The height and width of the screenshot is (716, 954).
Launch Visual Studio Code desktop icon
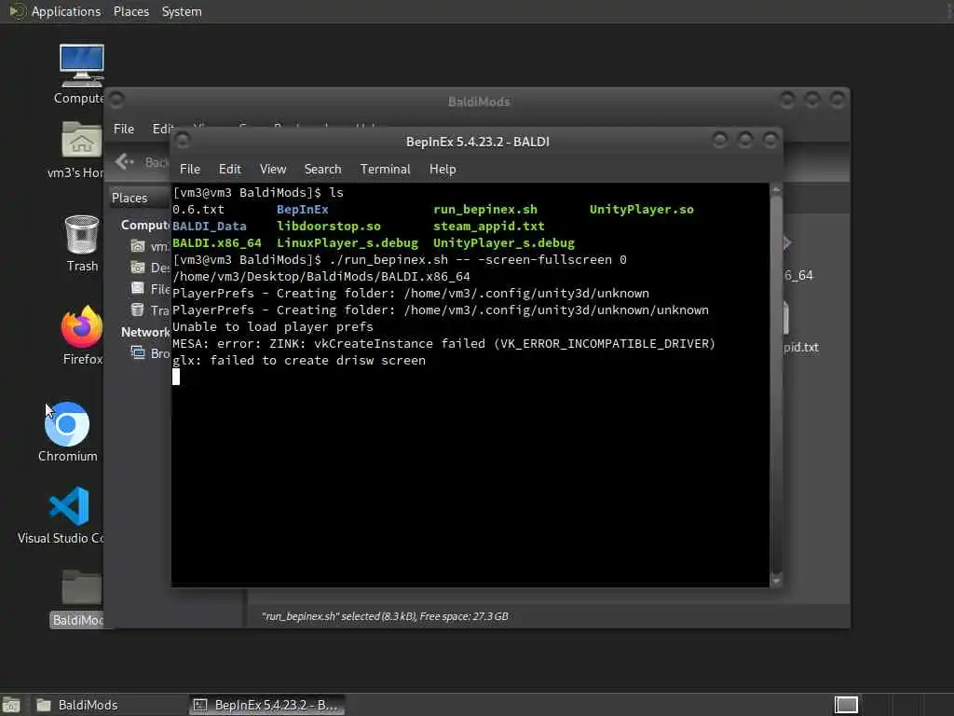(69, 506)
